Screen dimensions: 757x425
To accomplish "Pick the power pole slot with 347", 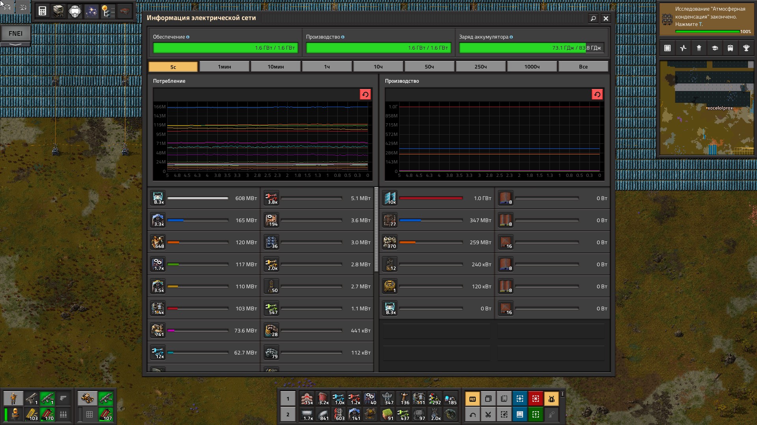I will pos(387,399).
